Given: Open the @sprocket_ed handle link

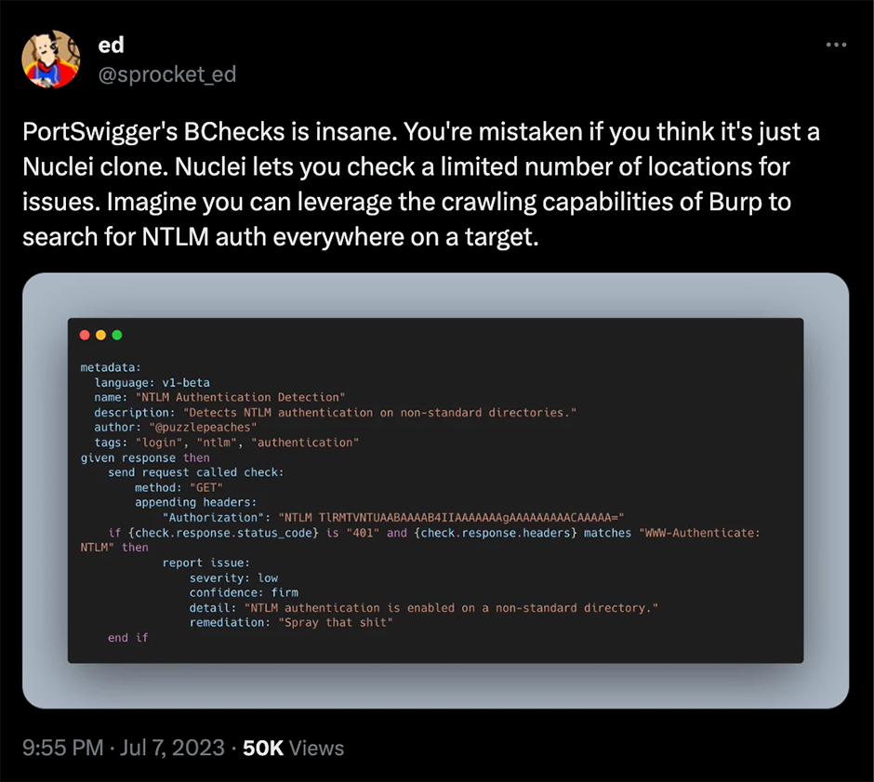Looking at the screenshot, I should (x=167, y=74).
